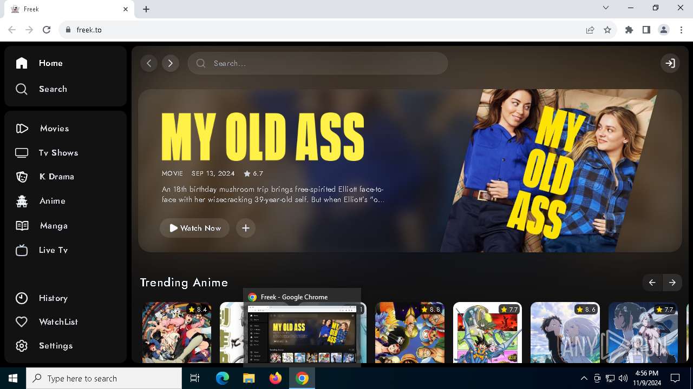This screenshot has height=389, width=693.
Task: Open the network icon in system tray
Action: (610, 378)
